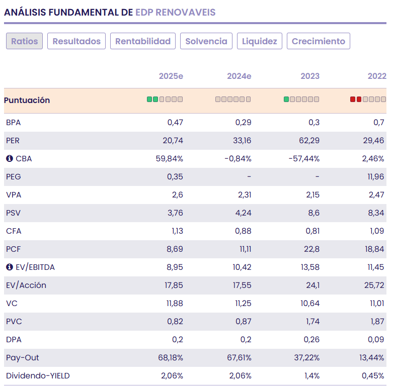Switch to the Resultados tab
Image resolution: width=393 pixels, height=391 pixels.
(x=76, y=41)
